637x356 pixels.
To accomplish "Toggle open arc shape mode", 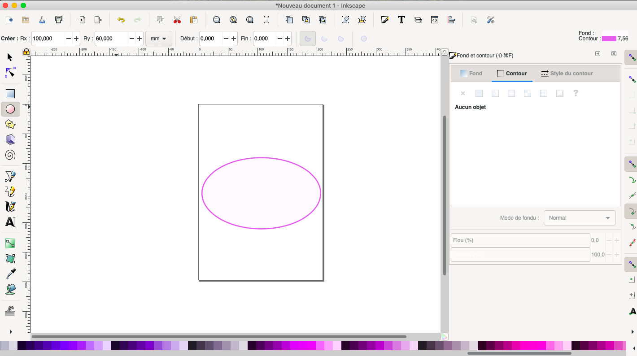I will 324,39.
